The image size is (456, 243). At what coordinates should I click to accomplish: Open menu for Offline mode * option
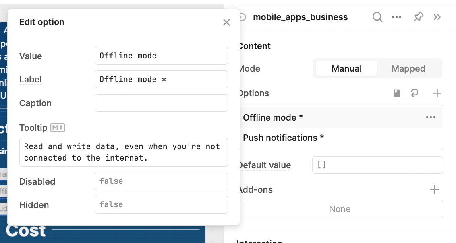(430, 117)
